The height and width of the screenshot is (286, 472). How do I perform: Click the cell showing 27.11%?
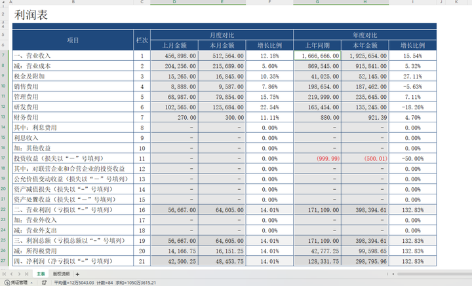pos(412,77)
